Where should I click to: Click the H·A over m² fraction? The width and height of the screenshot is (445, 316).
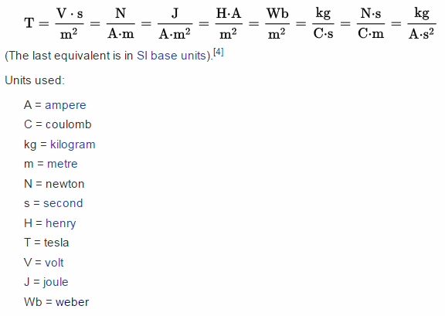pyautogui.click(x=229, y=24)
